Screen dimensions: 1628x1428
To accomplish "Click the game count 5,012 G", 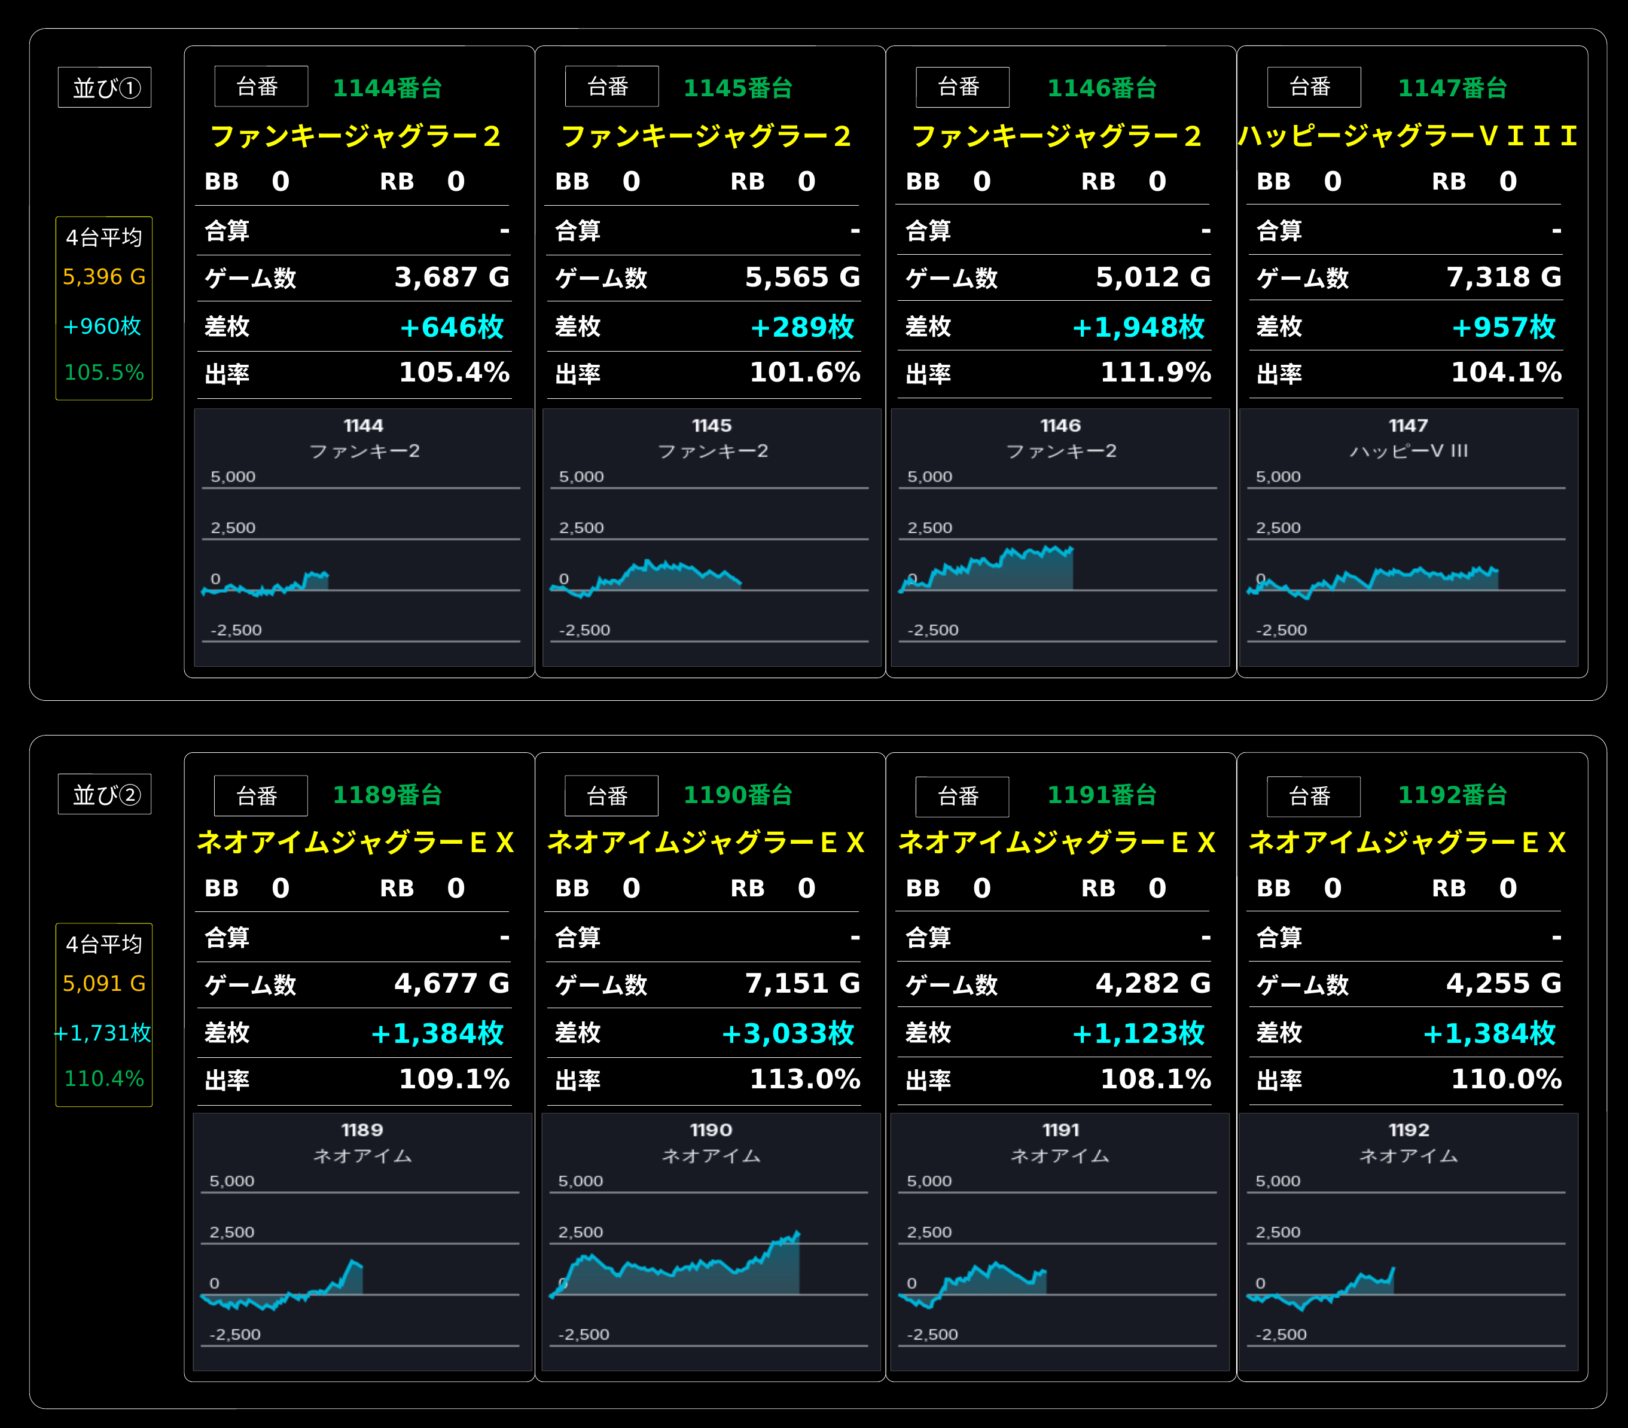I will pyautogui.click(x=1153, y=277).
